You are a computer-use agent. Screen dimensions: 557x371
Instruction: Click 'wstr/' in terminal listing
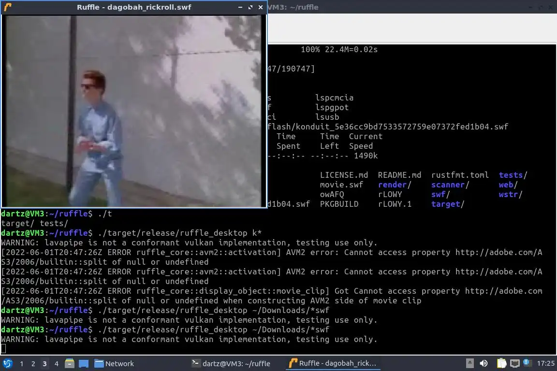tap(511, 194)
